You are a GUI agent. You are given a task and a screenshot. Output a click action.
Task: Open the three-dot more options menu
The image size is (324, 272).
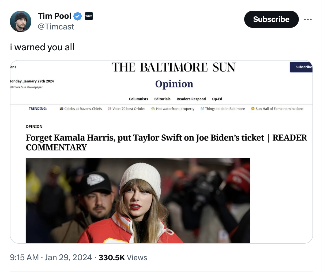pyautogui.click(x=308, y=19)
